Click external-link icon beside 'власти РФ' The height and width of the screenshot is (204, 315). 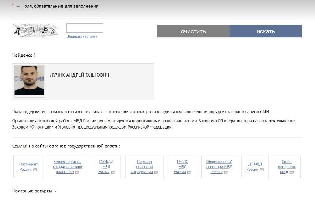pyautogui.click(x=77, y=172)
